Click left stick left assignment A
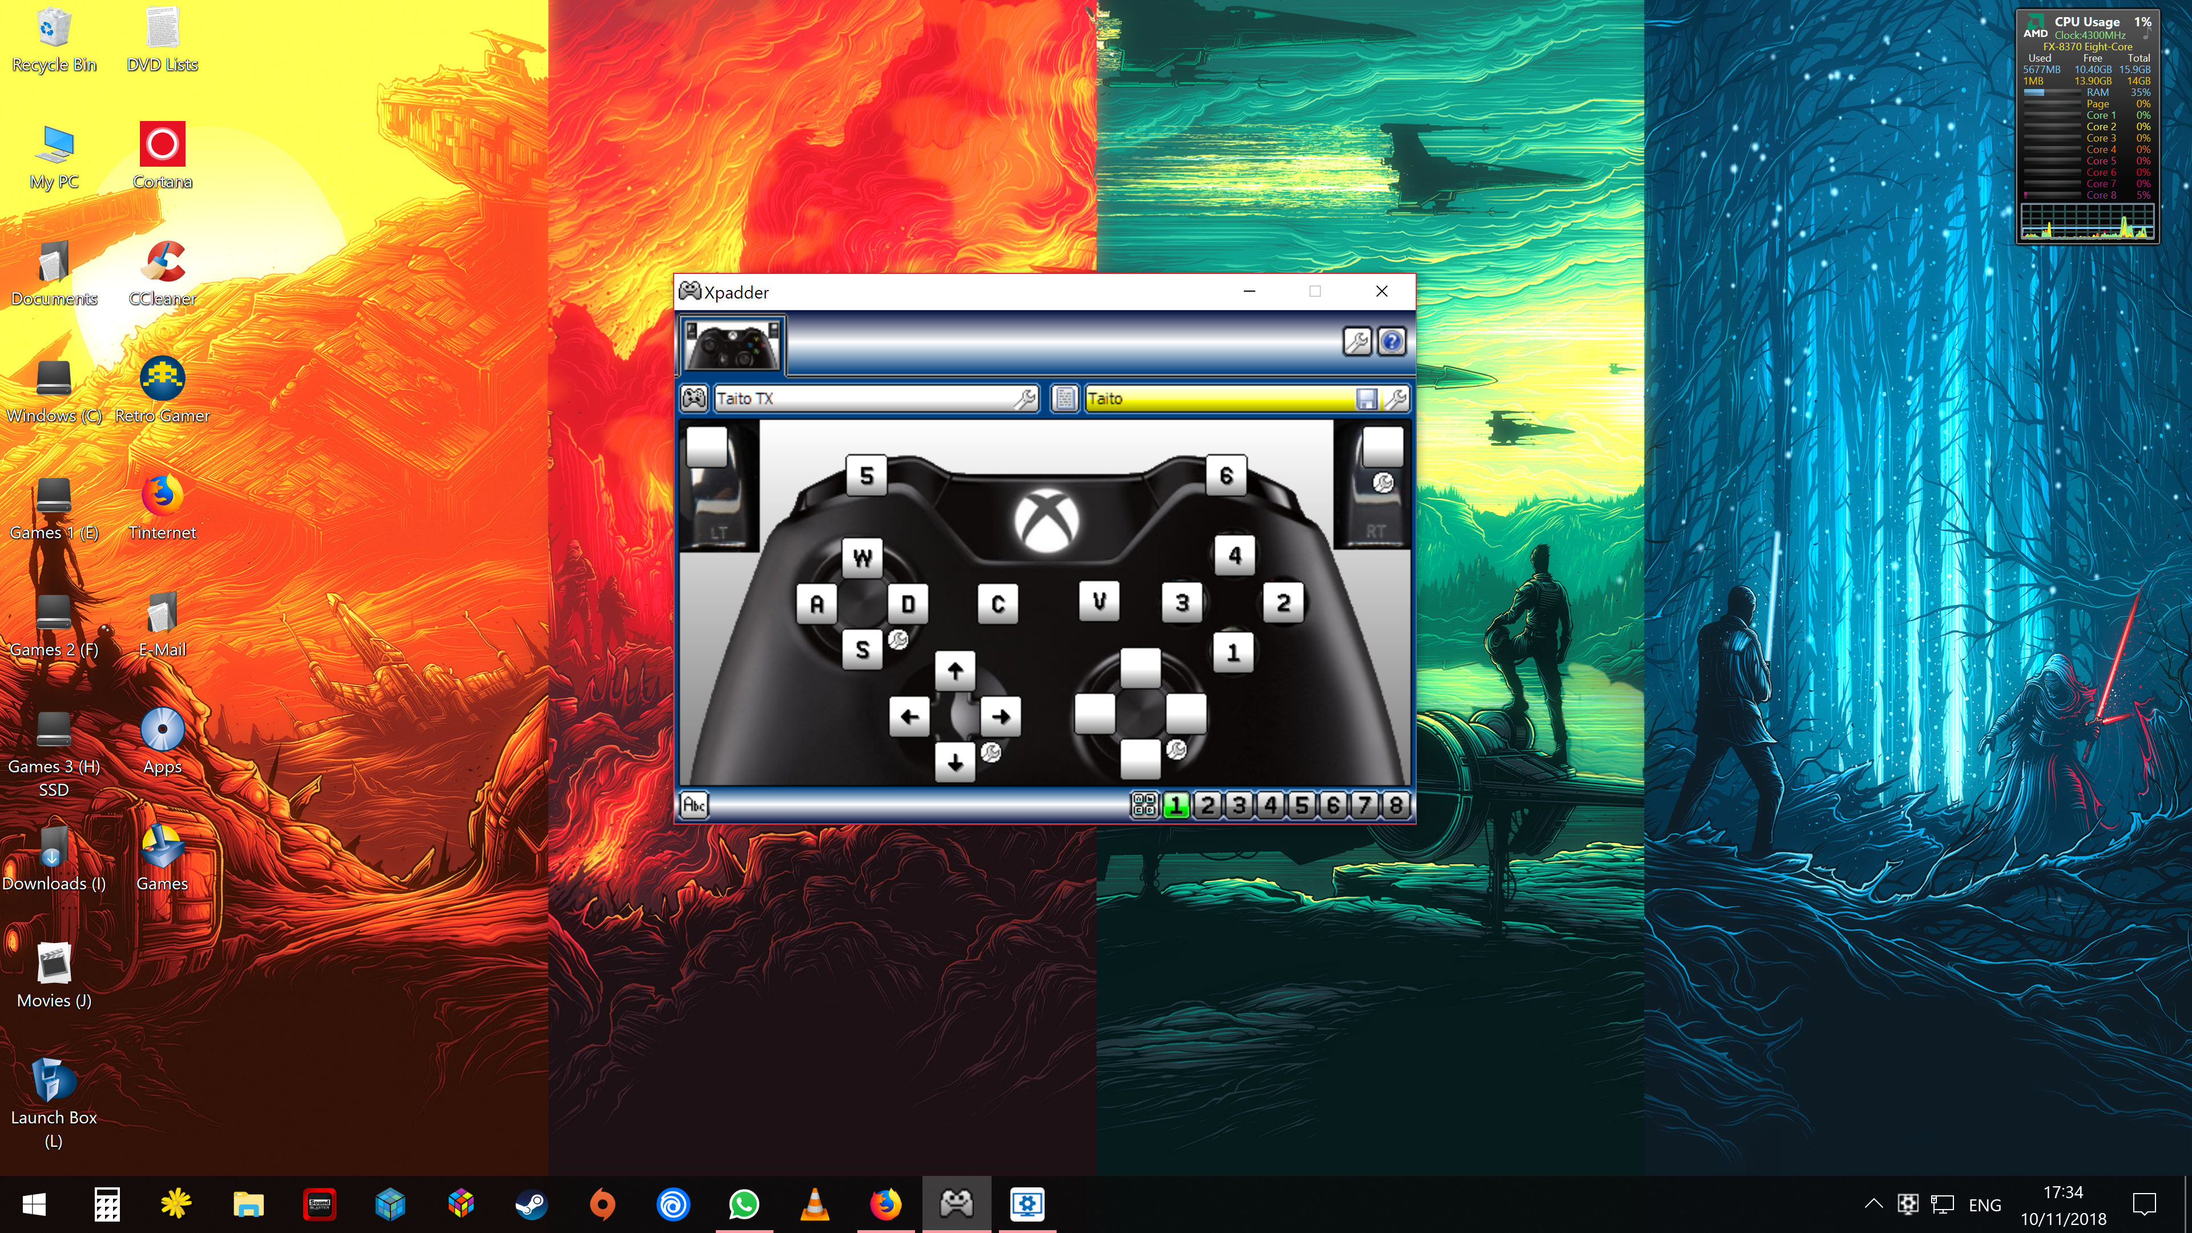Viewport: 2192px width, 1233px height. pos(817,603)
